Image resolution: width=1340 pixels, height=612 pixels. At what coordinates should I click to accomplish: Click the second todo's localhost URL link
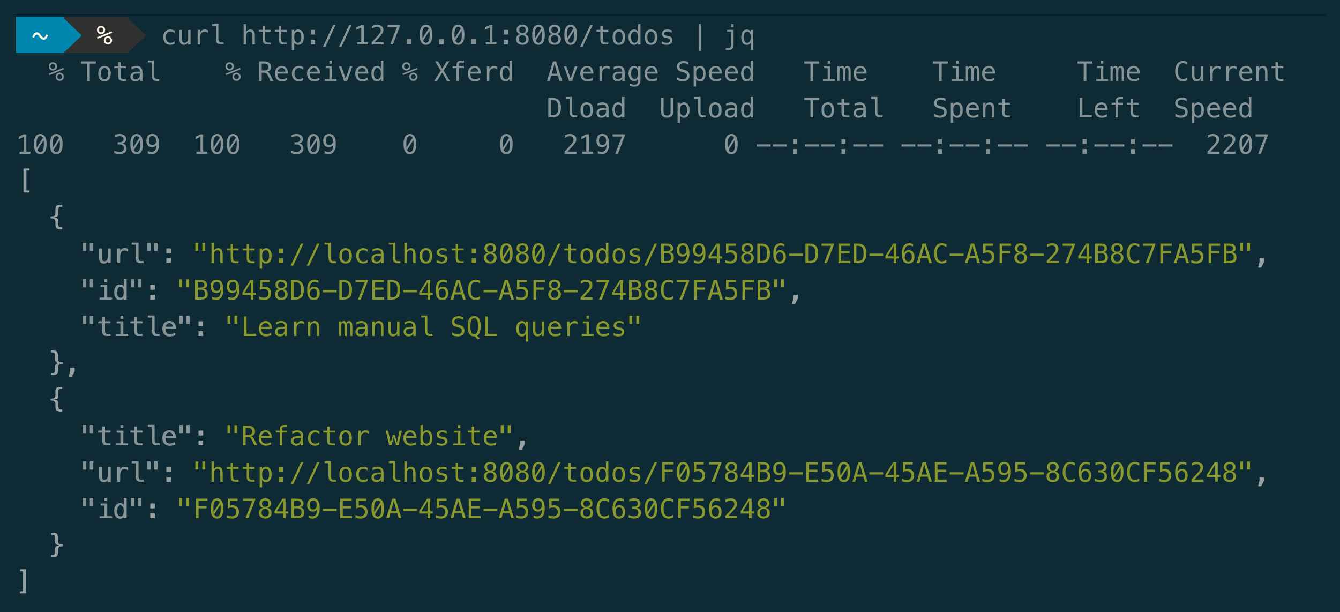click(722, 473)
